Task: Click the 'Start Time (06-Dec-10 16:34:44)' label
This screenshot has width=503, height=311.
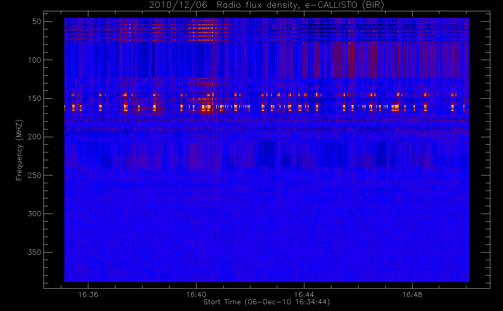Action: [x=266, y=302]
